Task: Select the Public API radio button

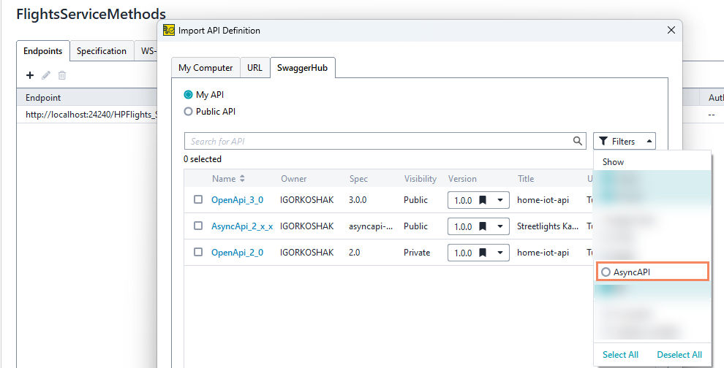Action: click(x=189, y=112)
